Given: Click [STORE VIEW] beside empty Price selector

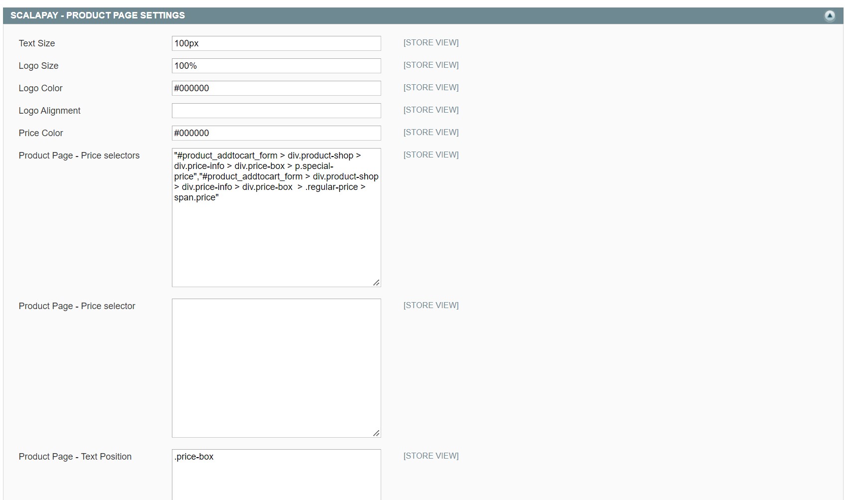Looking at the screenshot, I should (x=431, y=306).
